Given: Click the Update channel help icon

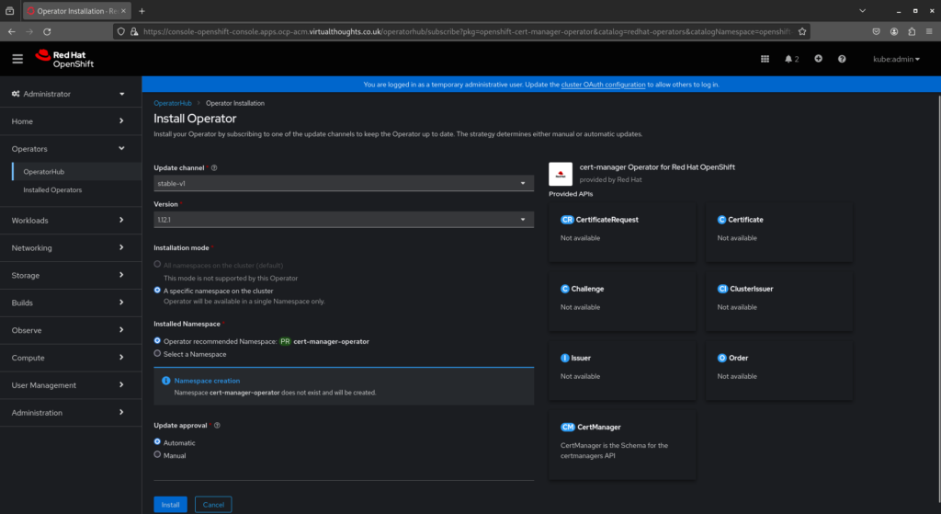Looking at the screenshot, I should click(214, 168).
